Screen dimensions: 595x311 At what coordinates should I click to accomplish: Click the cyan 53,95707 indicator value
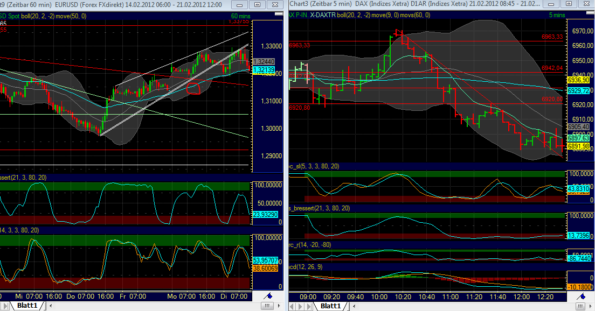[x=265, y=260]
